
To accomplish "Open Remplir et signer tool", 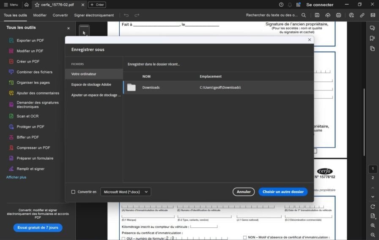I will (x=30, y=169).
